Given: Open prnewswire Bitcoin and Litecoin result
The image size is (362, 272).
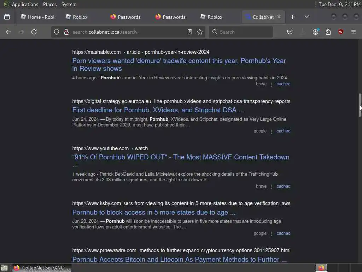Looking at the screenshot, I should [179, 259].
